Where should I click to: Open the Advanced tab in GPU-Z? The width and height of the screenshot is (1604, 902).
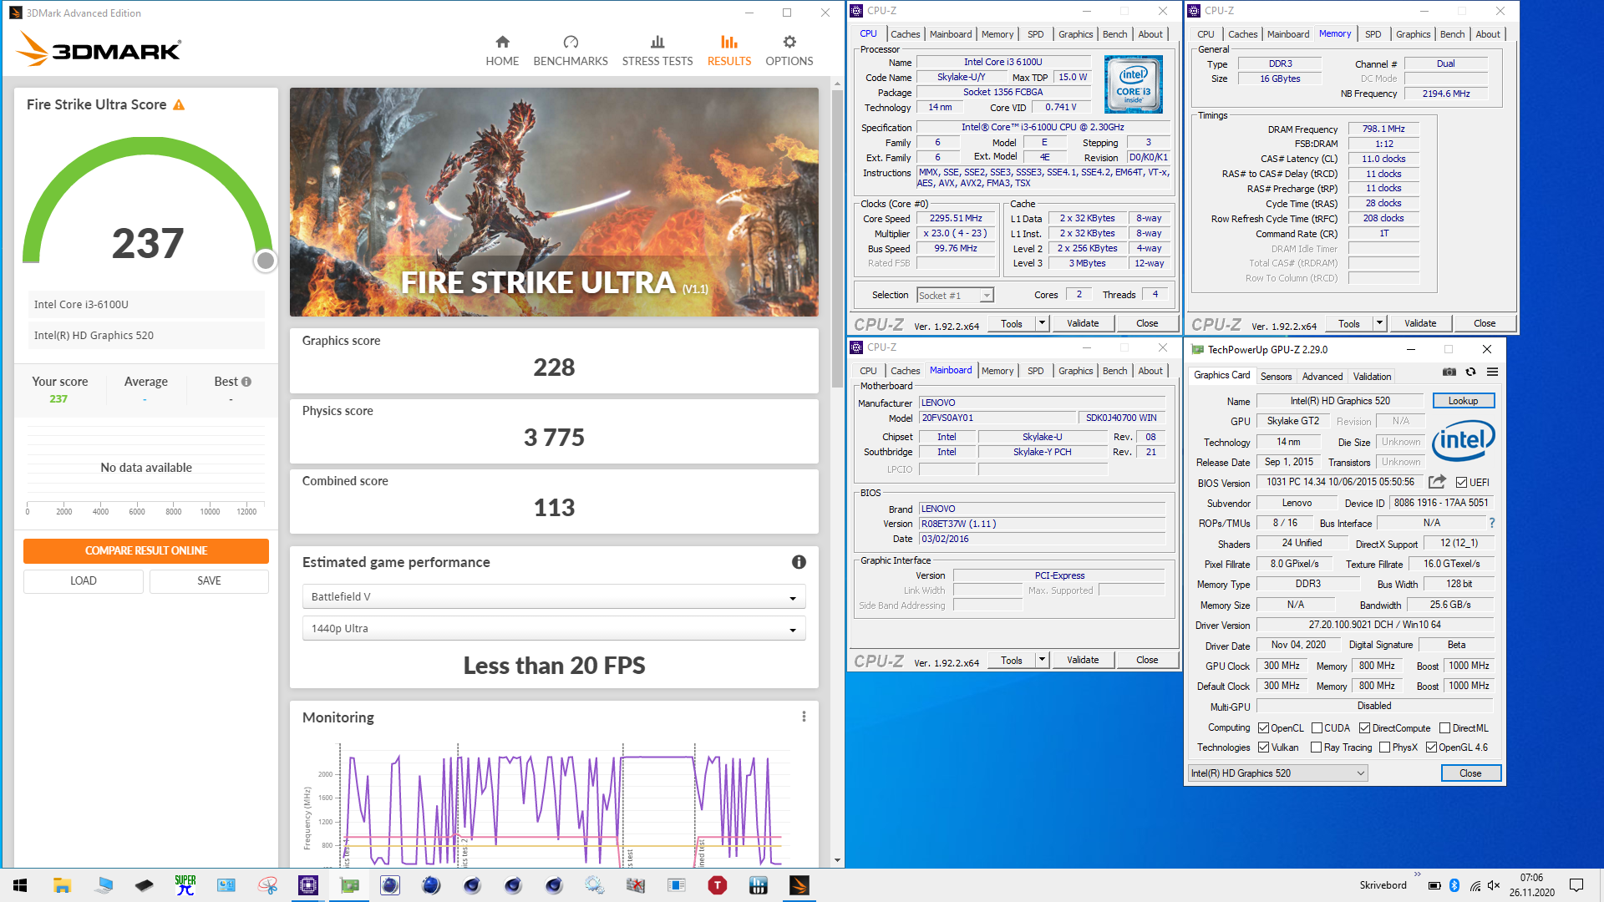click(1322, 377)
